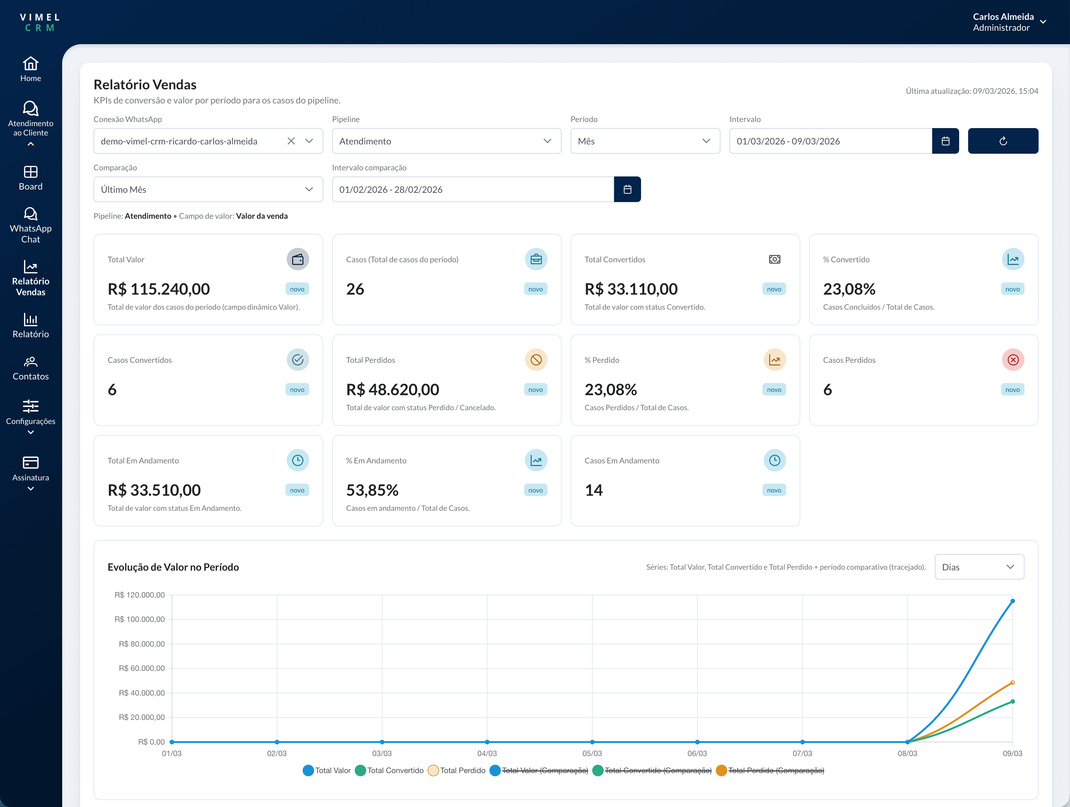Expand the Configurações menu item
This screenshot has width=1070, height=807.
click(30, 416)
